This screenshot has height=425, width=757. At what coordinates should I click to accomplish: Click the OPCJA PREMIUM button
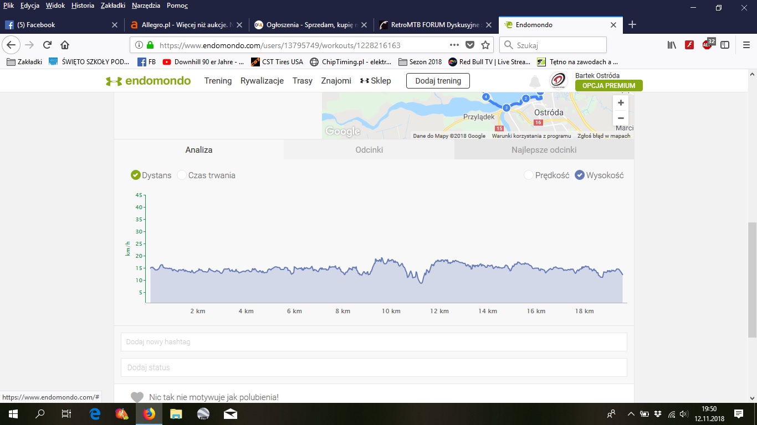[608, 86]
